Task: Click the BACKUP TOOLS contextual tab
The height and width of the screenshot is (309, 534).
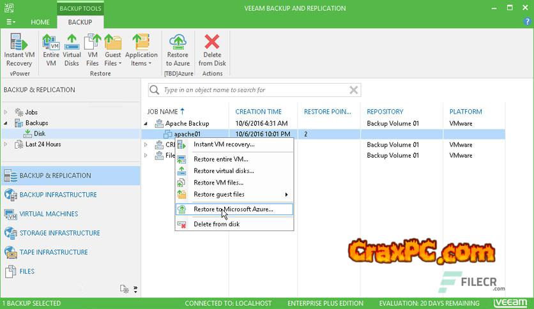Action: [x=80, y=8]
